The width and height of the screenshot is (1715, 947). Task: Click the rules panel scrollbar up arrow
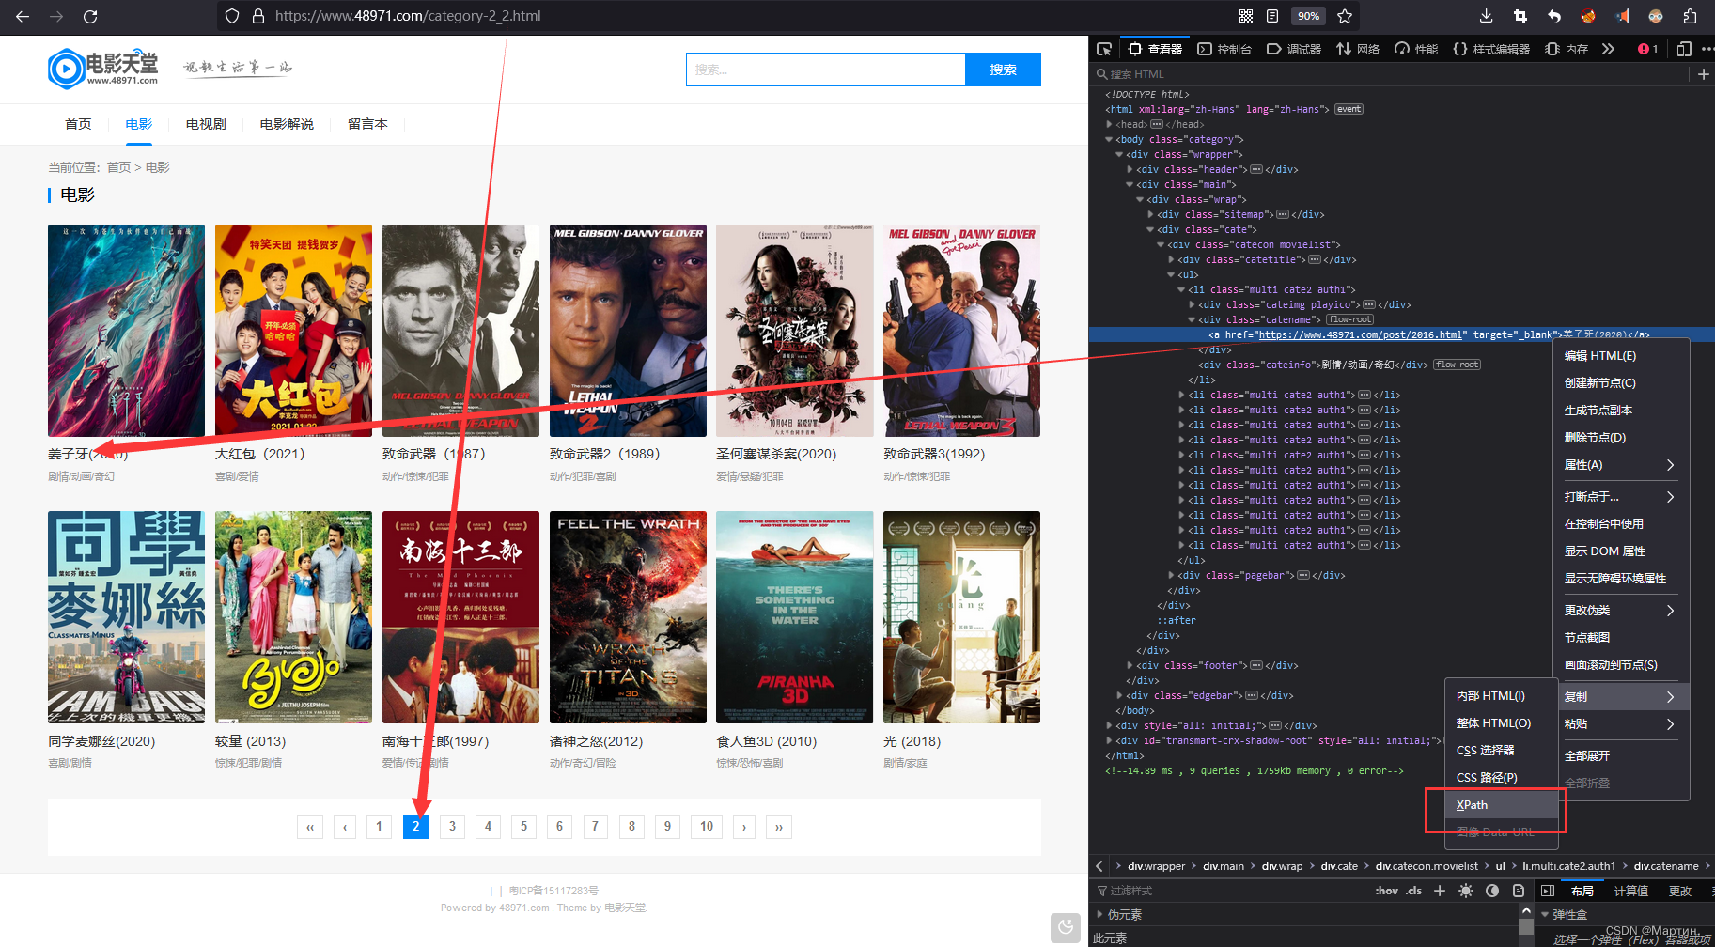[1526, 912]
